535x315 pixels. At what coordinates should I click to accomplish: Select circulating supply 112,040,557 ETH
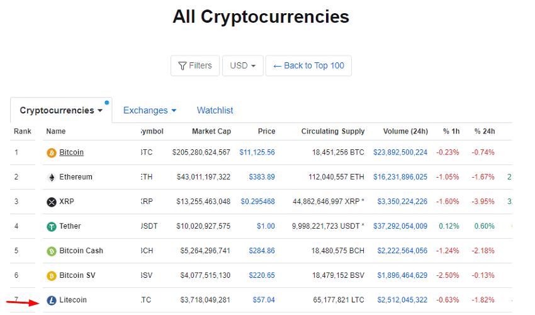(337, 177)
